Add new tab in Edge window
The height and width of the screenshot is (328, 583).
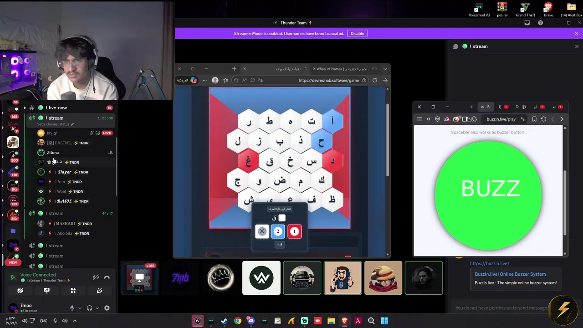[234, 69]
